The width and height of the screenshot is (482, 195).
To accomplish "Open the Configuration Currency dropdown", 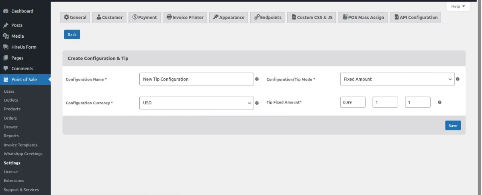I will [196, 103].
